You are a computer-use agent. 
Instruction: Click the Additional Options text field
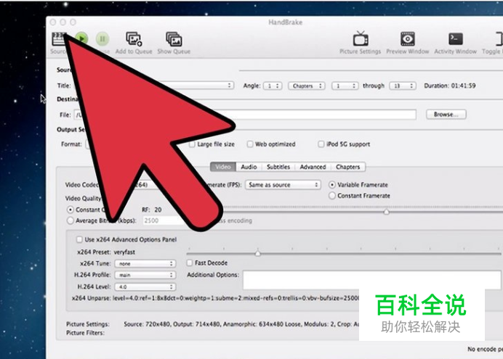pyautogui.click(x=371, y=280)
